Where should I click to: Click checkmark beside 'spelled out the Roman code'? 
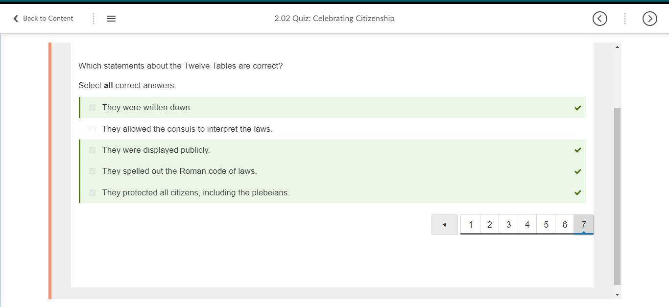click(x=578, y=171)
